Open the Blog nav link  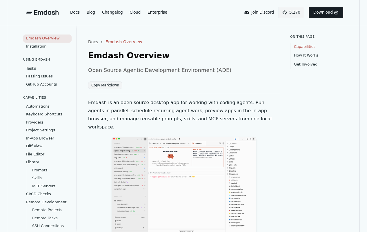click(91, 12)
